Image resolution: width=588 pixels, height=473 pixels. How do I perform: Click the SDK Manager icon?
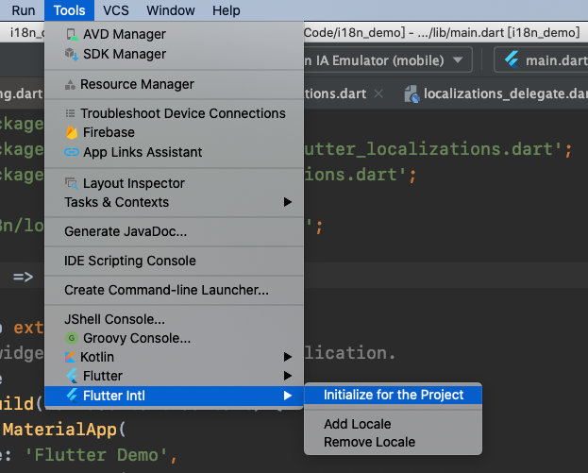[x=72, y=55]
